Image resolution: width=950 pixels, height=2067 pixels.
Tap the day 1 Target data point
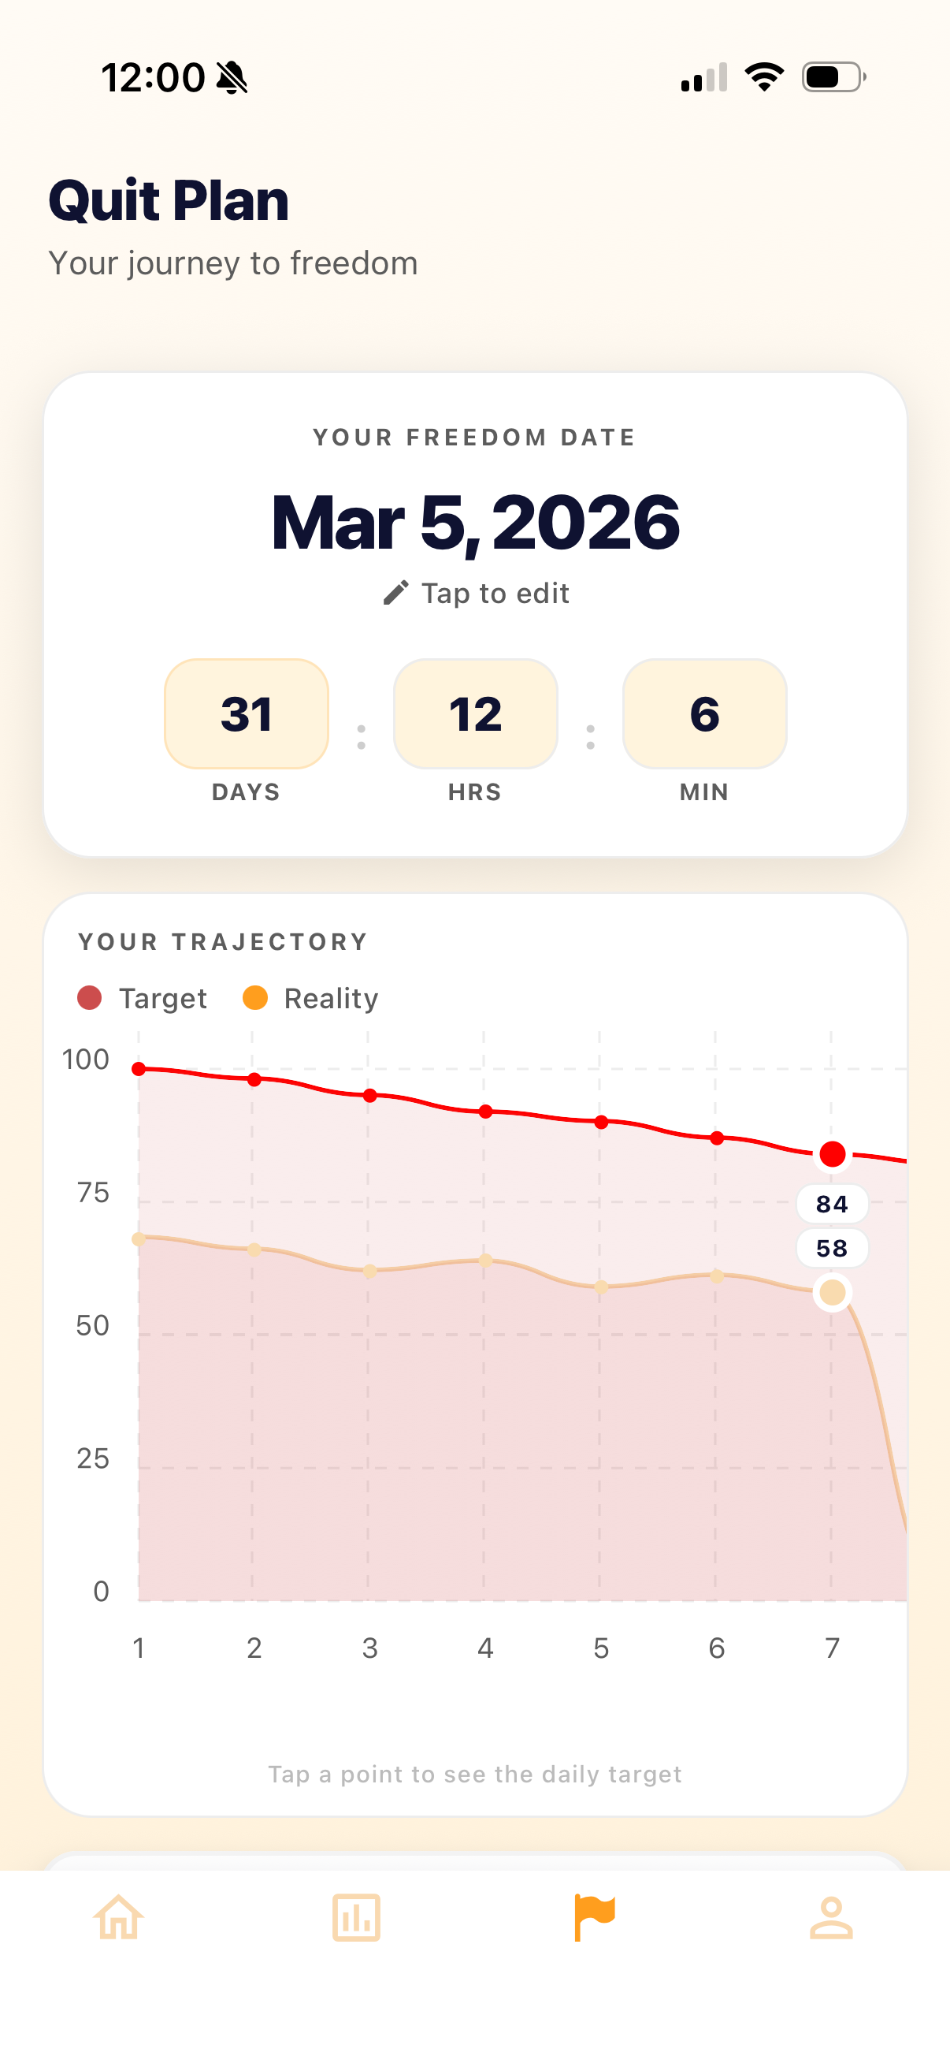(x=139, y=1069)
